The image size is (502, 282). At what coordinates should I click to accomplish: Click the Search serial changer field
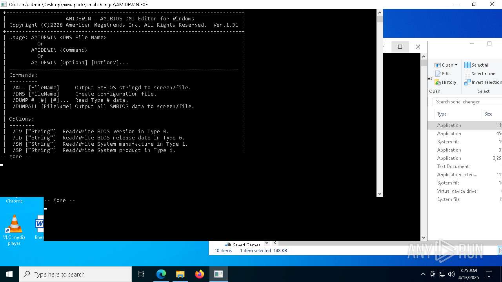[467, 102]
